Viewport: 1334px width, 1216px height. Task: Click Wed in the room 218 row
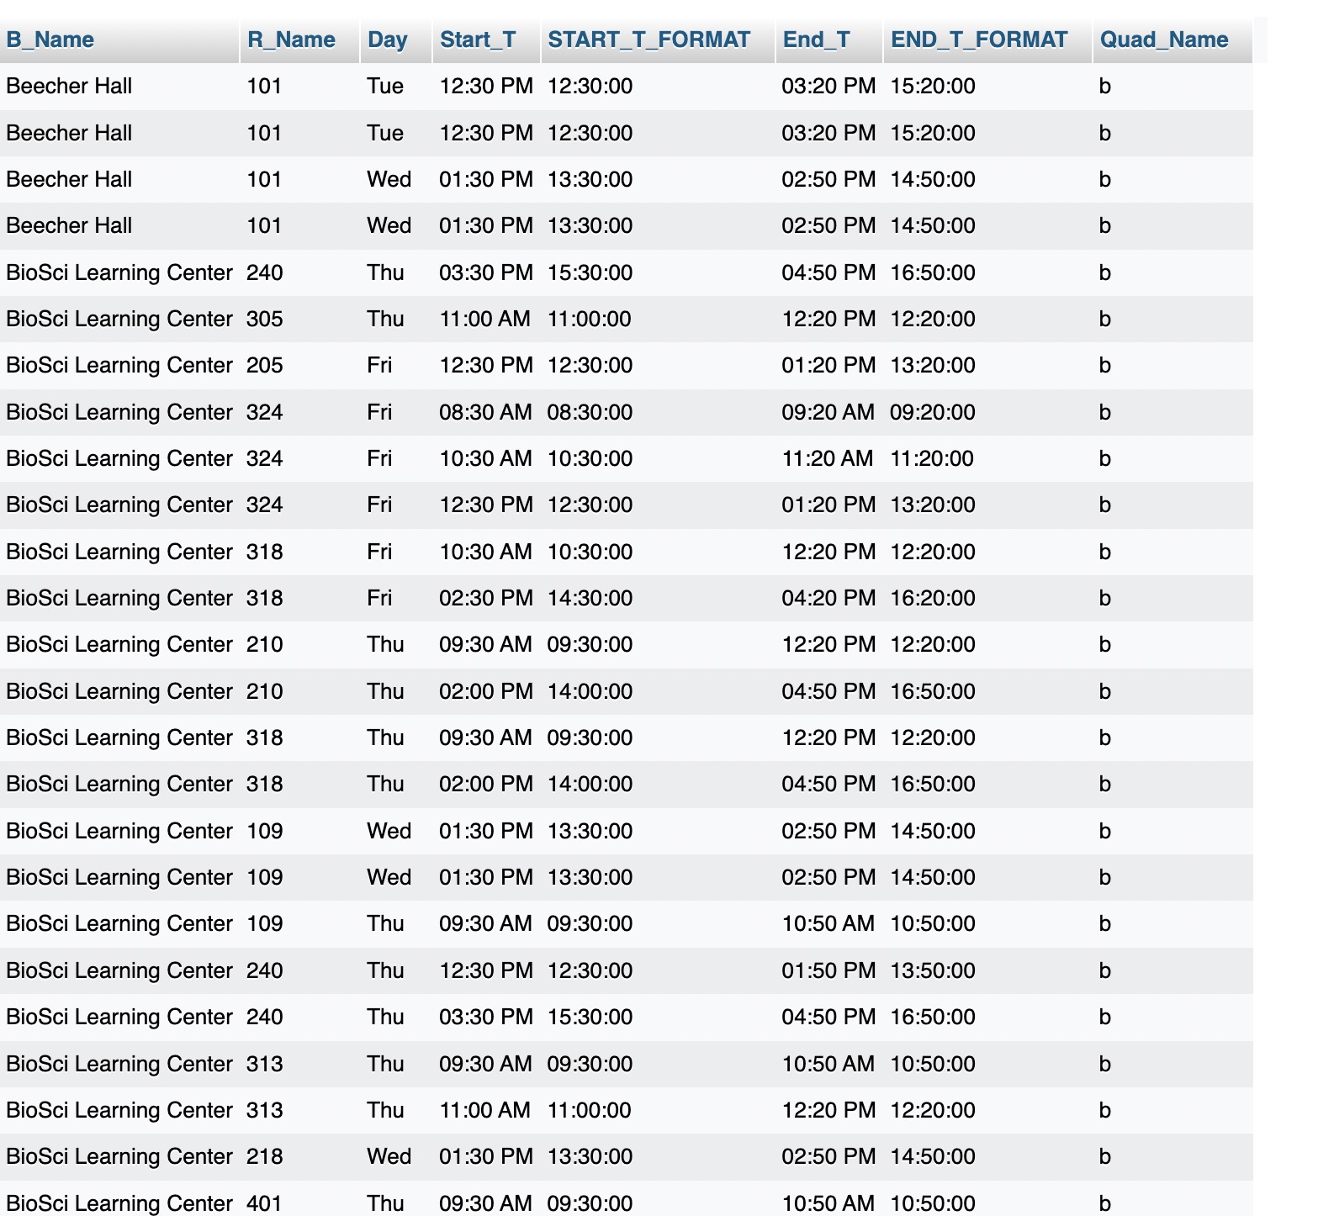click(x=389, y=1156)
